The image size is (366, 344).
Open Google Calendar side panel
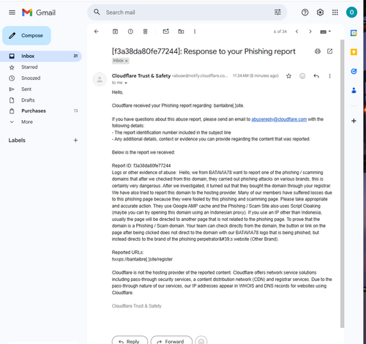coord(354,33)
